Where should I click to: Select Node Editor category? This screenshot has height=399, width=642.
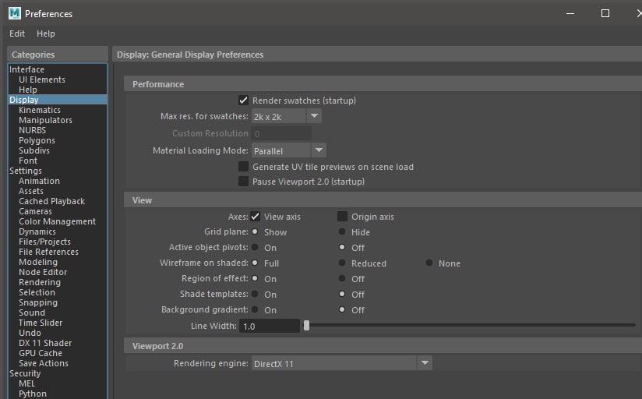58,272
